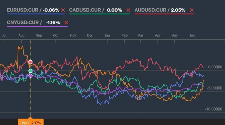Delete the AUDUSD:CUR comparison via its red X

(192, 10)
